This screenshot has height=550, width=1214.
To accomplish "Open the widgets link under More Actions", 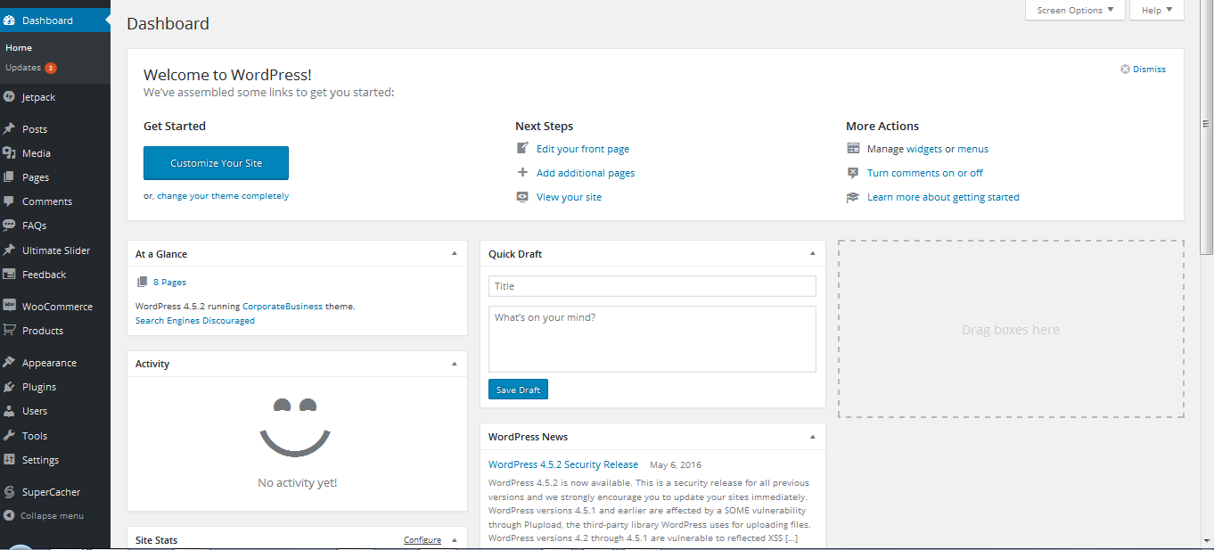I will click(924, 149).
